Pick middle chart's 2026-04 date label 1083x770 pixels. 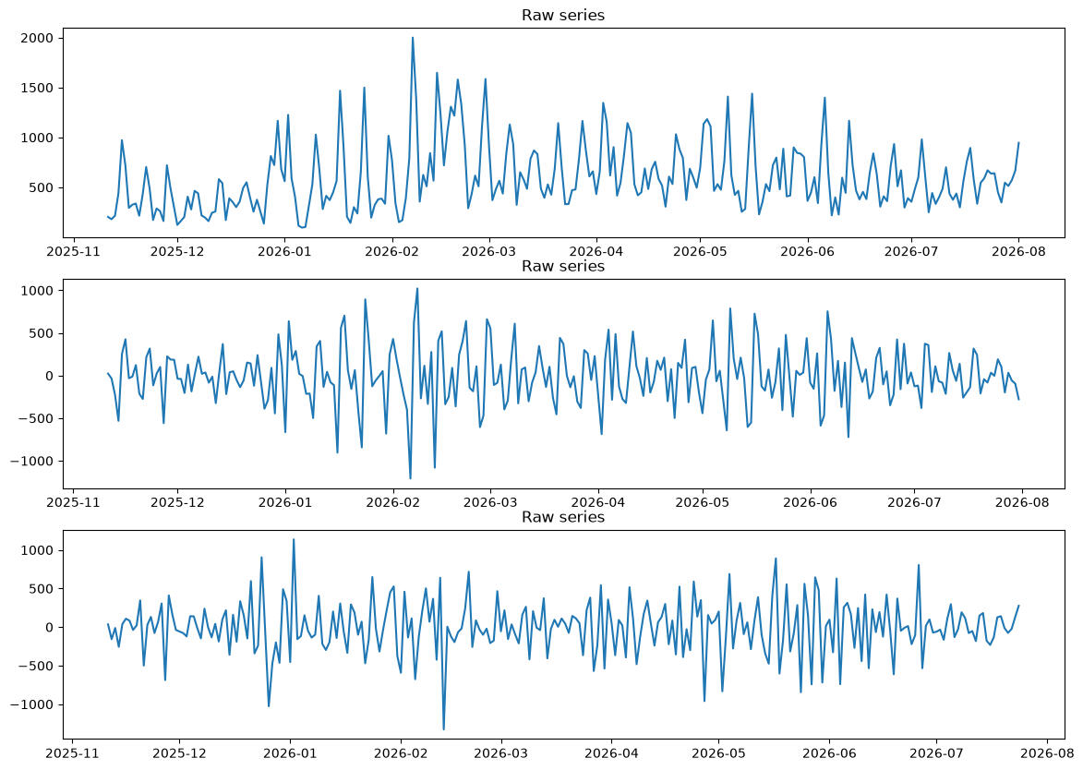coord(597,502)
